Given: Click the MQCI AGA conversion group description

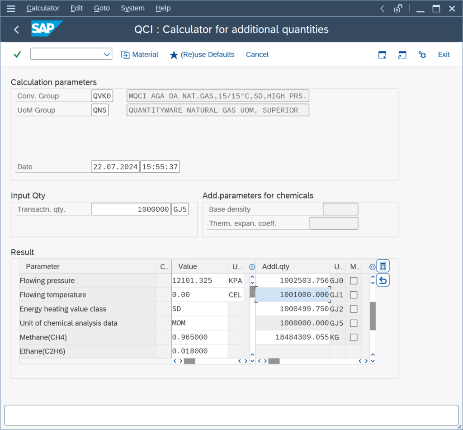Looking at the screenshot, I should tap(218, 96).
